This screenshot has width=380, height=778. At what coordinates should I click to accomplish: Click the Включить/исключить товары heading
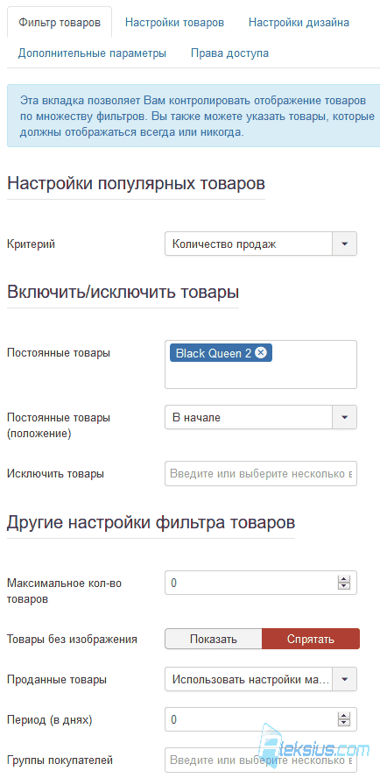(123, 292)
